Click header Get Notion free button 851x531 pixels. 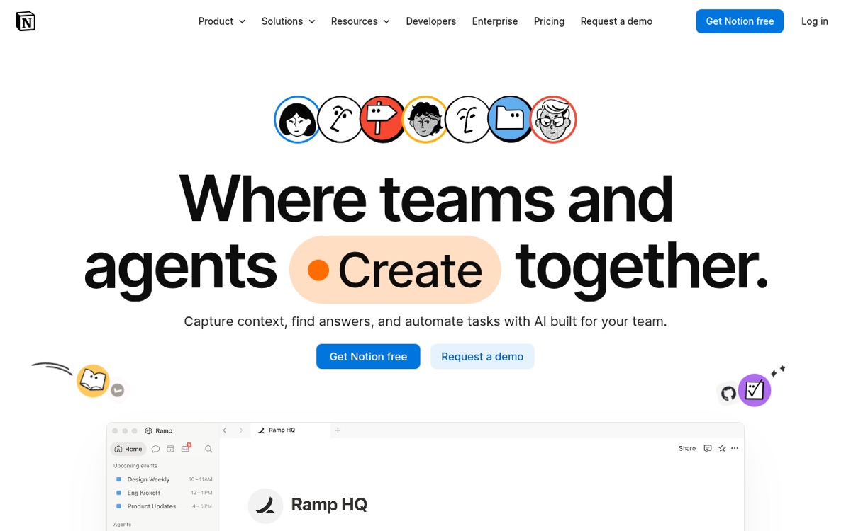740,21
